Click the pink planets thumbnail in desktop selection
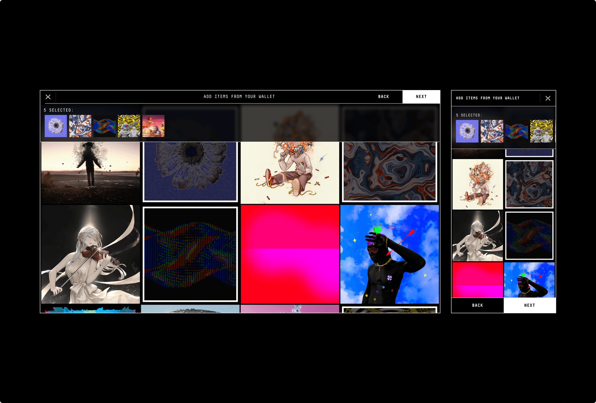 (153, 126)
